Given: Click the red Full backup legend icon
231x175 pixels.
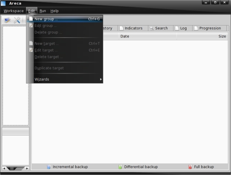Looking at the screenshot, I should coord(190,167).
